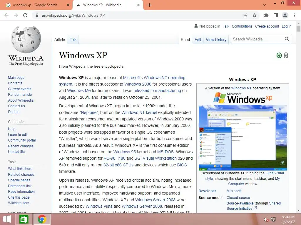
Task: Select the Article tab
Action: click(x=59, y=40)
